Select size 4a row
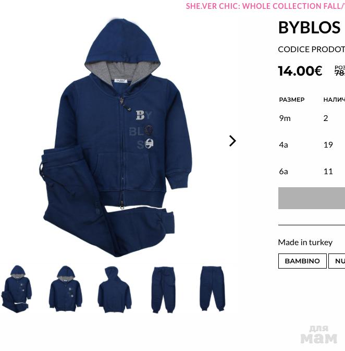 coord(312,145)
